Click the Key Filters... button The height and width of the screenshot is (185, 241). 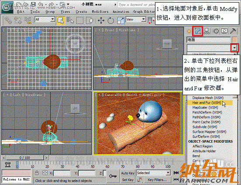tap(157, 180)
